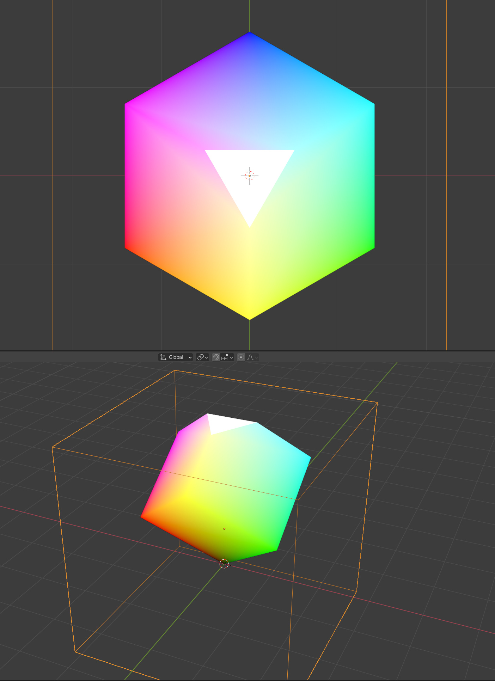Toggle the snapping magnet button
The width and height of the screenshot is (495, 681).
(x=216, y=357)
